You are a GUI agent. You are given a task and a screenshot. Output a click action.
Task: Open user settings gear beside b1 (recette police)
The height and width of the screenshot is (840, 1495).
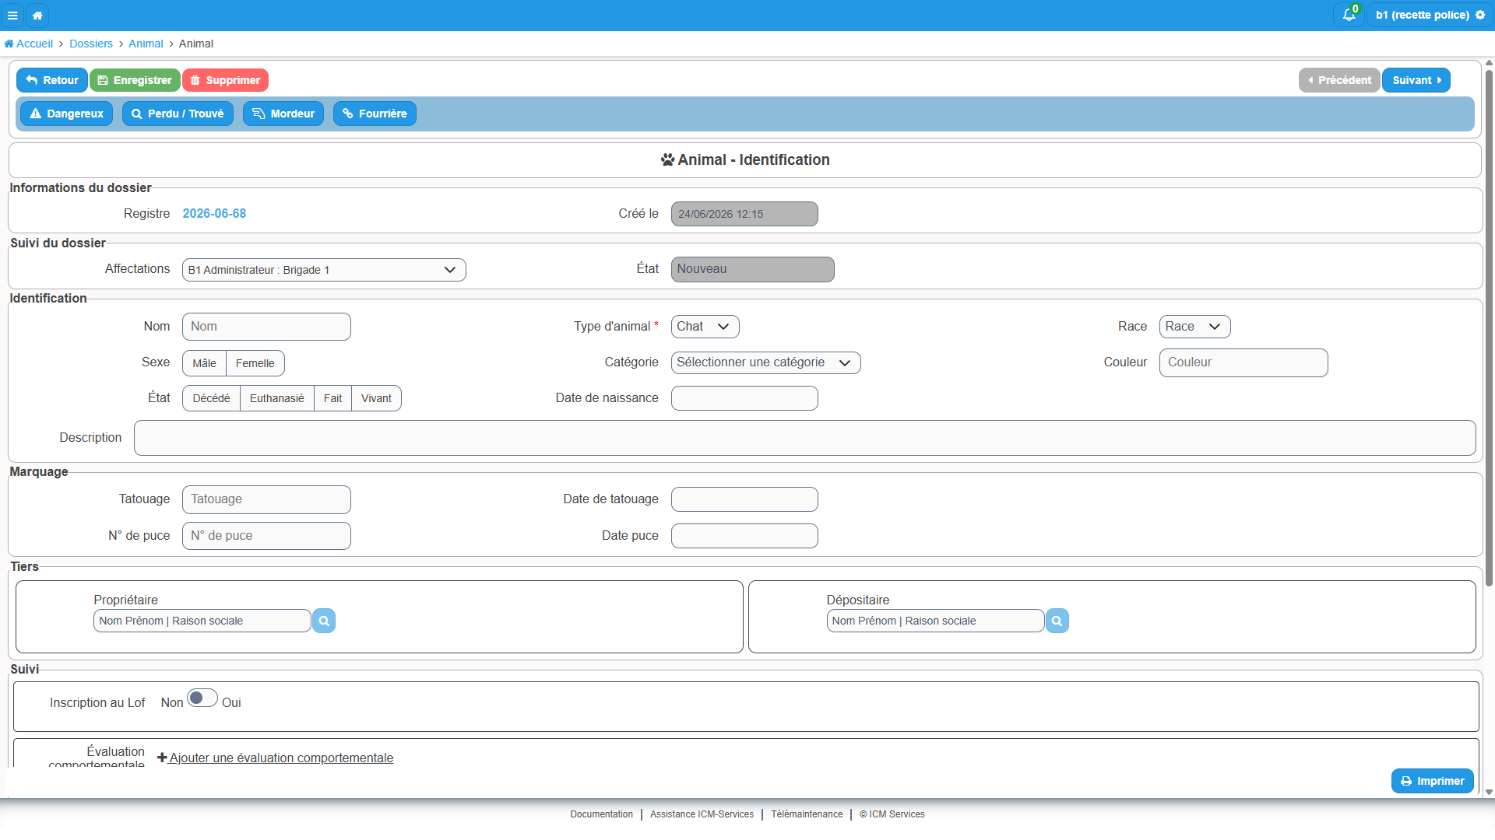point(1480,15)
